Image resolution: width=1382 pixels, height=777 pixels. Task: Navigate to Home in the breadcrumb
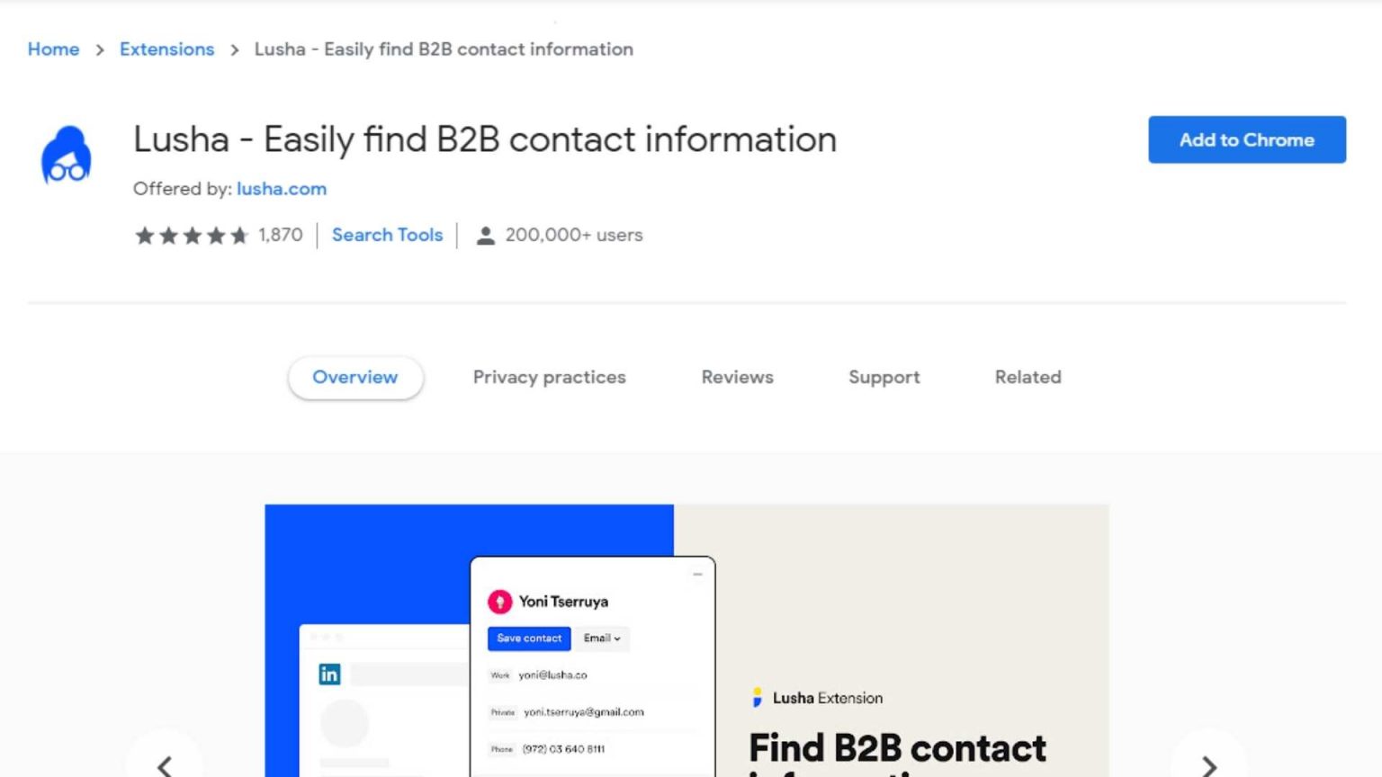coord(53,49)
